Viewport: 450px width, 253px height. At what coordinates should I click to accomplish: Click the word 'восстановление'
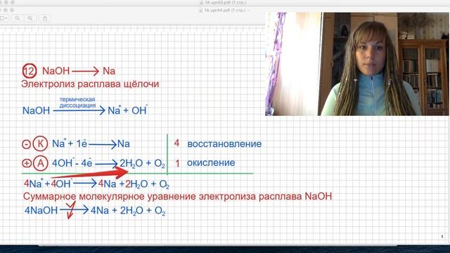point(224,143)
